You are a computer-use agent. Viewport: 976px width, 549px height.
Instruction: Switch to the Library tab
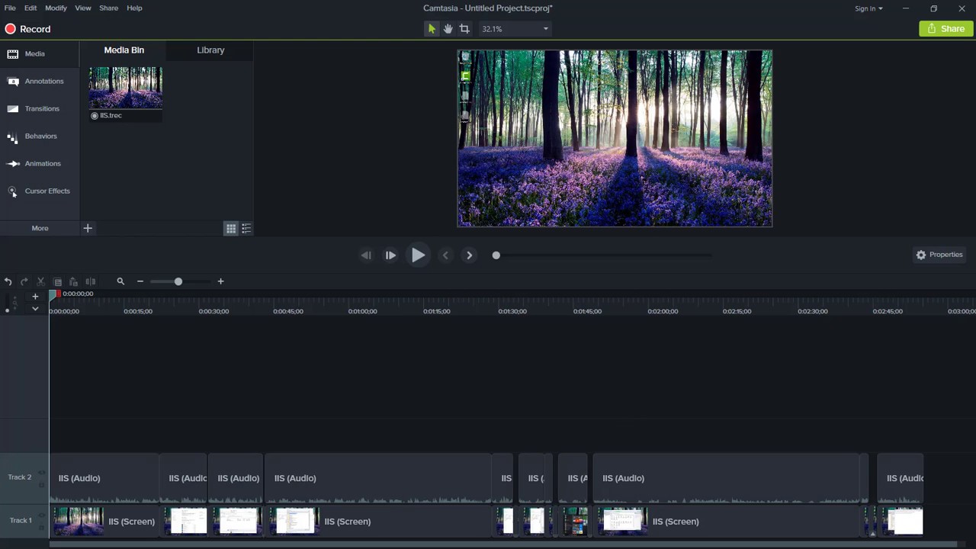[210, 50]
